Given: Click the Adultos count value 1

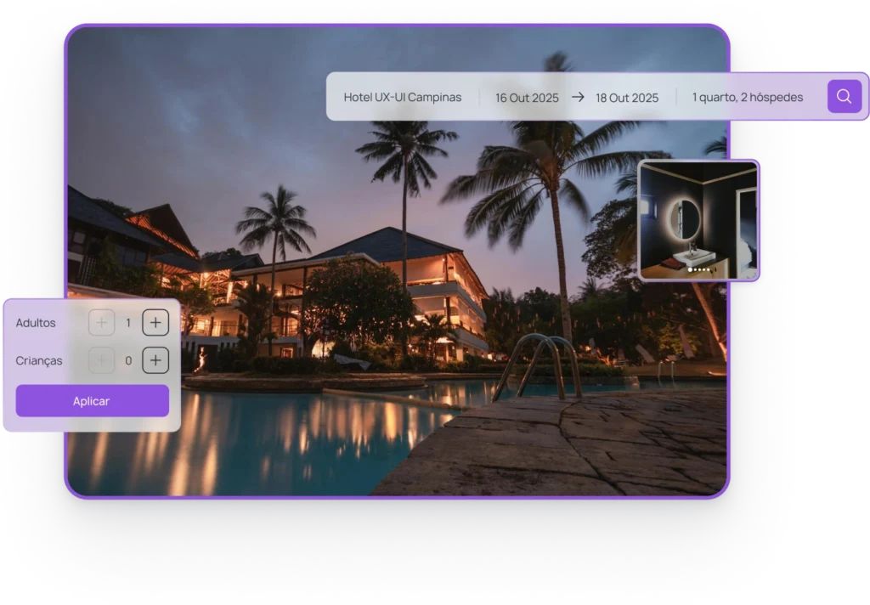Looking at the screenshot, I should [128, 323].
